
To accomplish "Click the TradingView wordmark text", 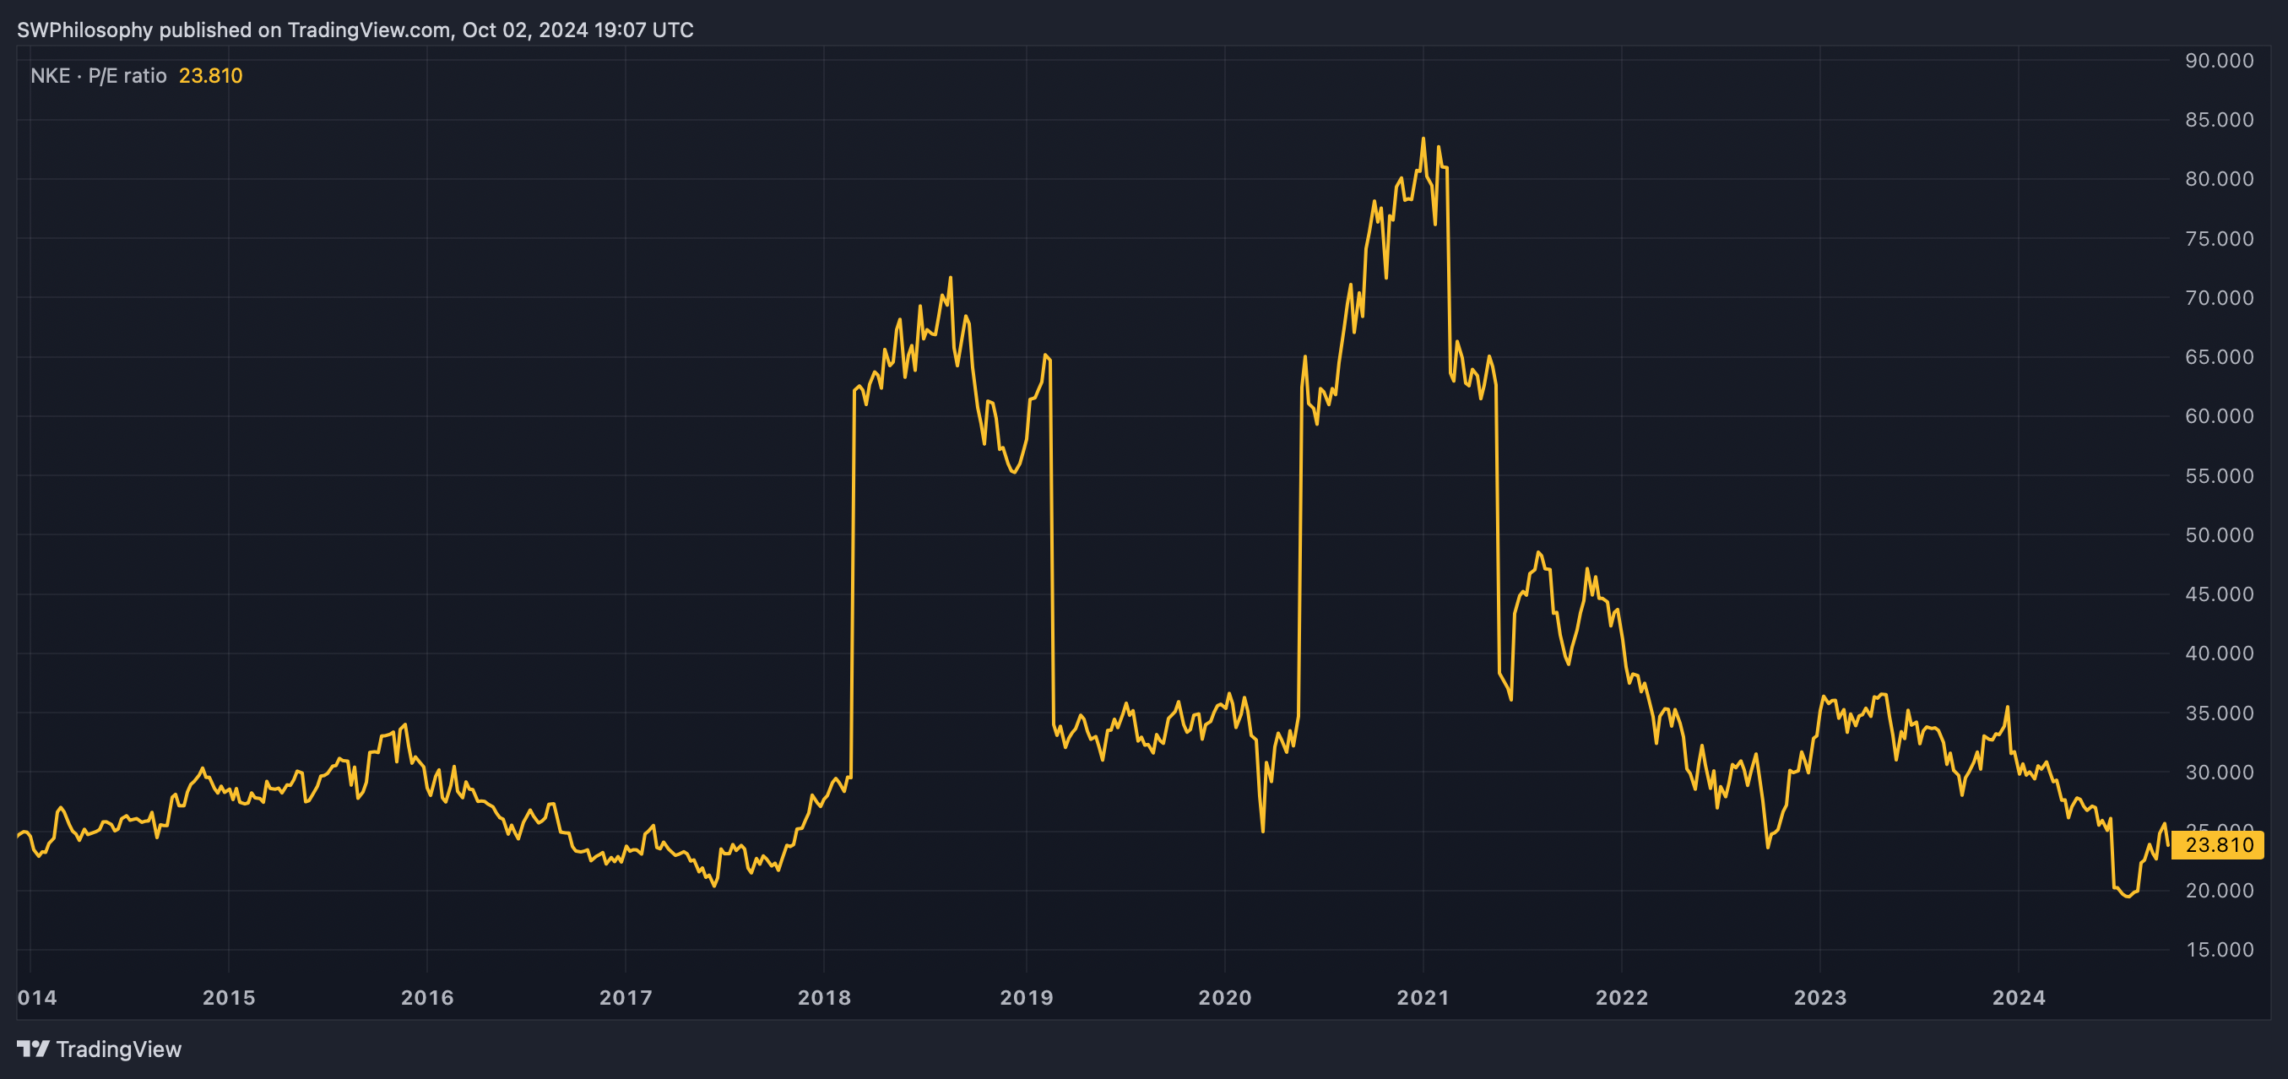I will [118, 1049].
